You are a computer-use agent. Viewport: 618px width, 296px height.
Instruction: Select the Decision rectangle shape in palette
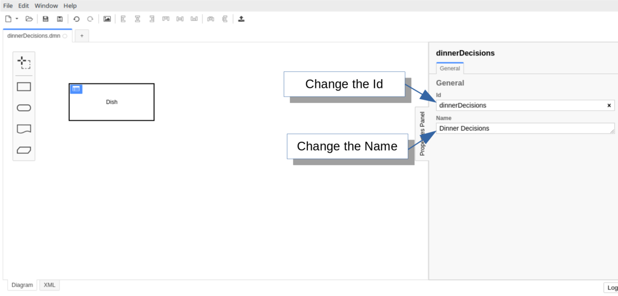point(24,87)
